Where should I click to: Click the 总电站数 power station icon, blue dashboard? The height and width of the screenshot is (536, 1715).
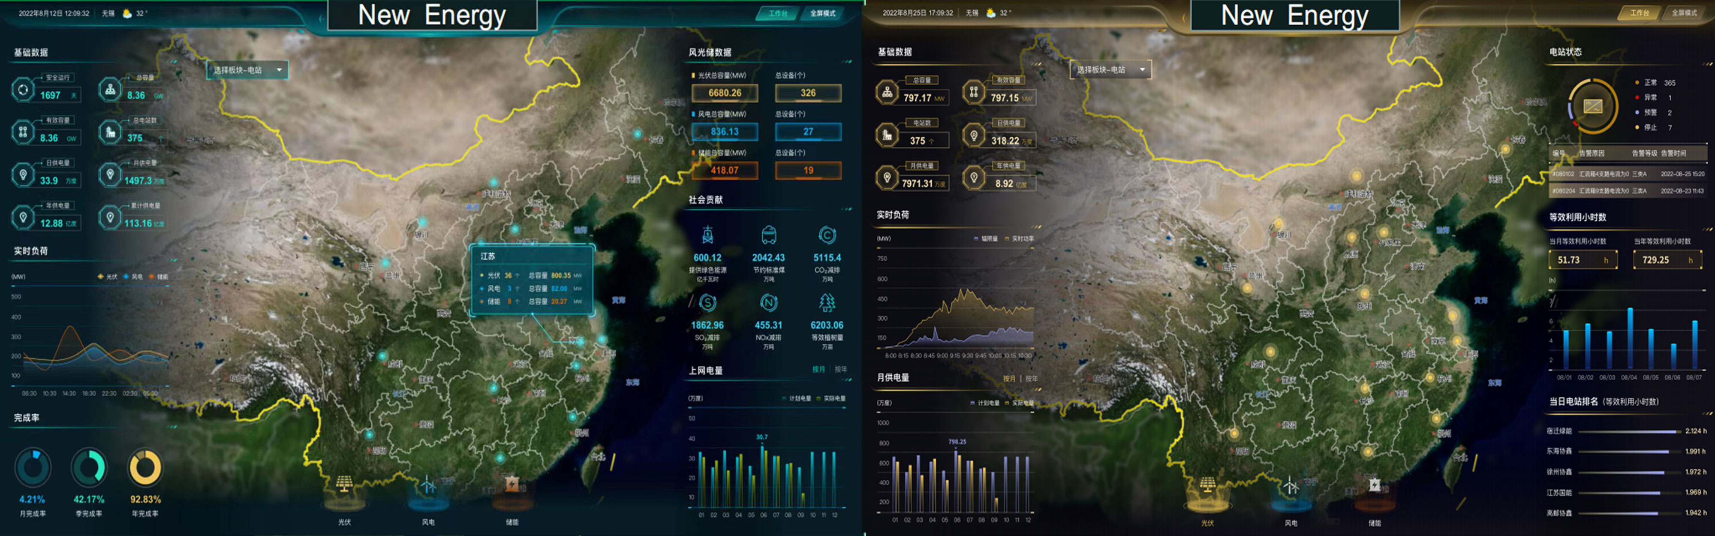(x=111, y=132)
